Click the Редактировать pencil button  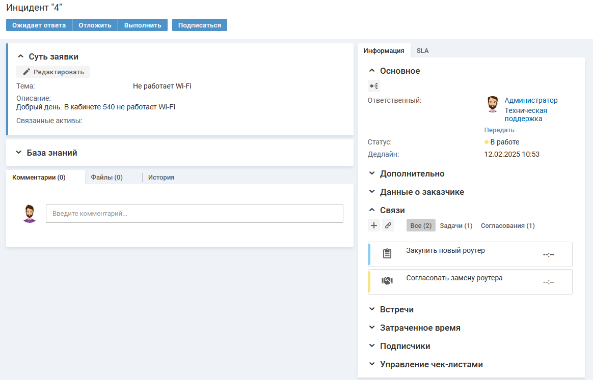coord(53,72)
